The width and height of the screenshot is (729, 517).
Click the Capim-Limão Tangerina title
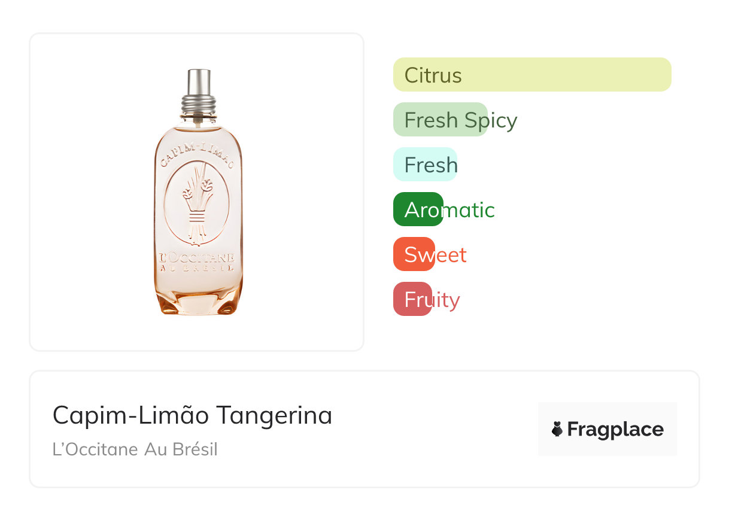192,415
